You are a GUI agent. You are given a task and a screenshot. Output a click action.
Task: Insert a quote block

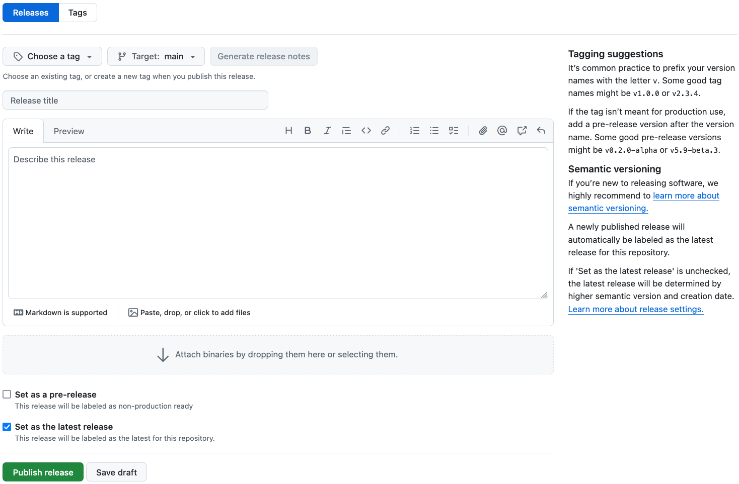[346, 131]
